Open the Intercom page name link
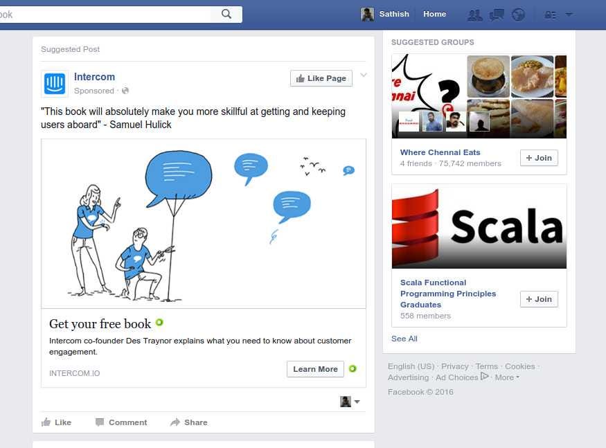Viewport: 606px width, 448px height. (x=94, y=77)
